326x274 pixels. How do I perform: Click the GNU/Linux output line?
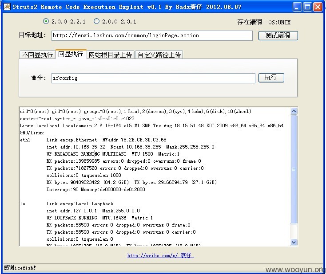pyautogui.click(x=32, y=133)
